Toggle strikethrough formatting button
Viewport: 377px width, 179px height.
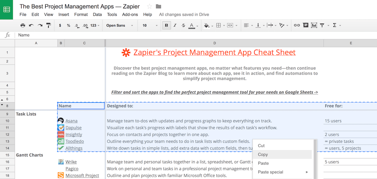coord(184,26)
